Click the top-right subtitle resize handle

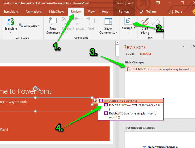92,98
